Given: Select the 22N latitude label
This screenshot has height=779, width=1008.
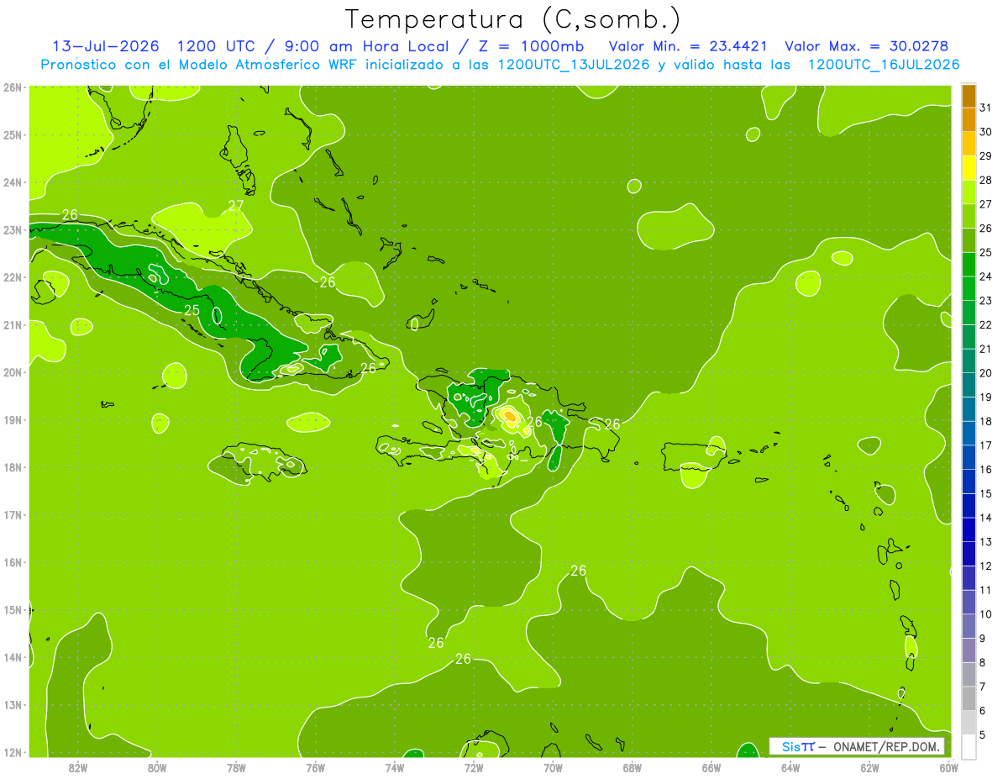Looking at the screenshot, I should point(13,276).
